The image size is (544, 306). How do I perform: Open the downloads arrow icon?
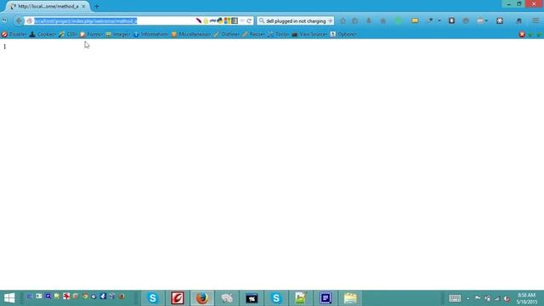point(369,20)
